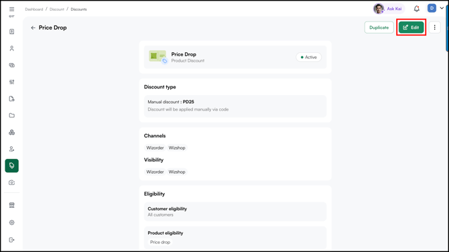Image resolution: width=449 pixels, height=252 pixels.
Task: Click the Price Drop page title
Action: click(53, 27)
